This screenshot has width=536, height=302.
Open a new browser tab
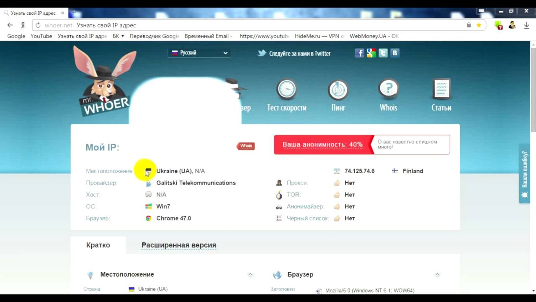pos(73,13)
